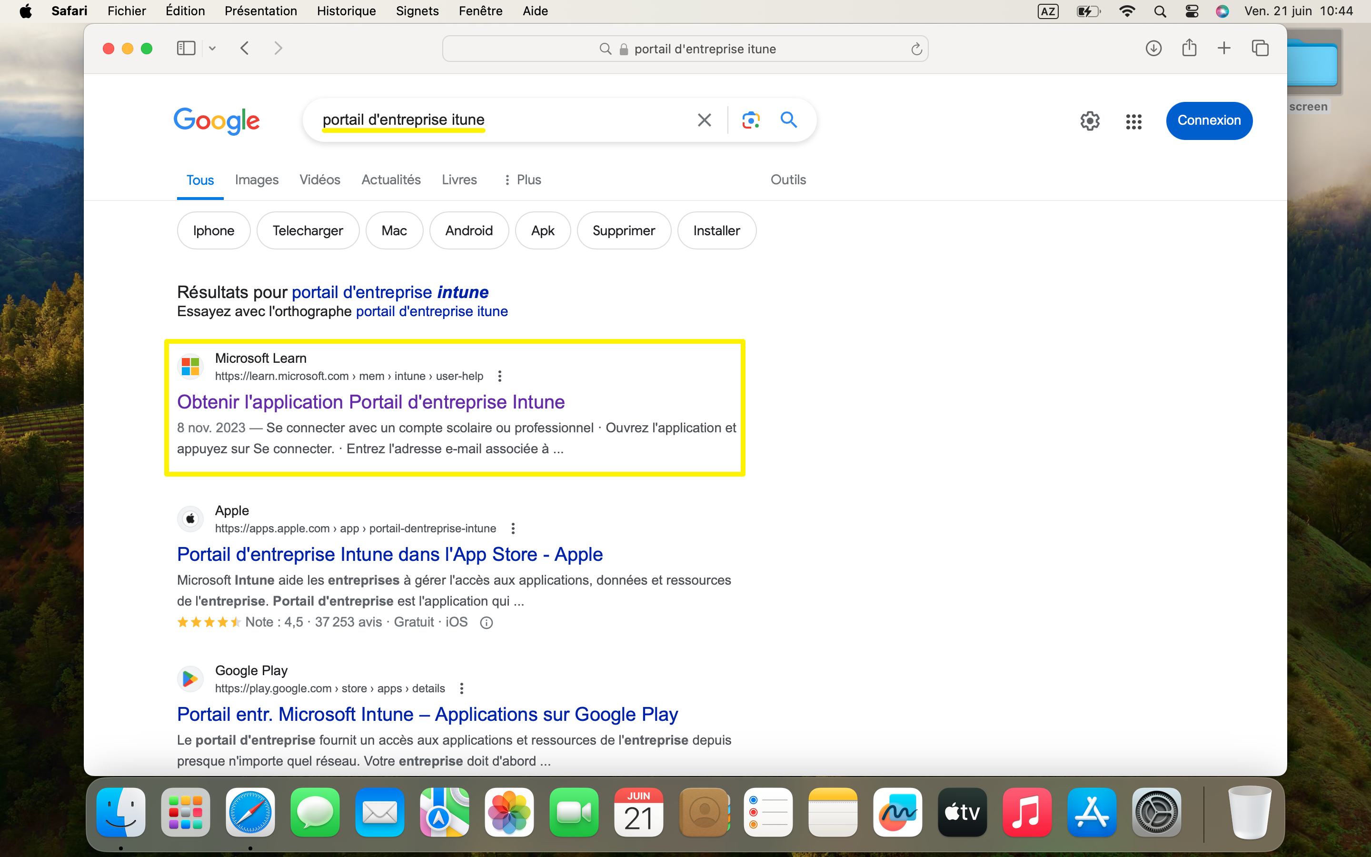This screenshot has width=1371, height=857.
Task: Filter results with the Installer chip
Action: coord(716,231)
